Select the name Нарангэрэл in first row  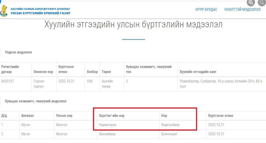pos(108,125)
